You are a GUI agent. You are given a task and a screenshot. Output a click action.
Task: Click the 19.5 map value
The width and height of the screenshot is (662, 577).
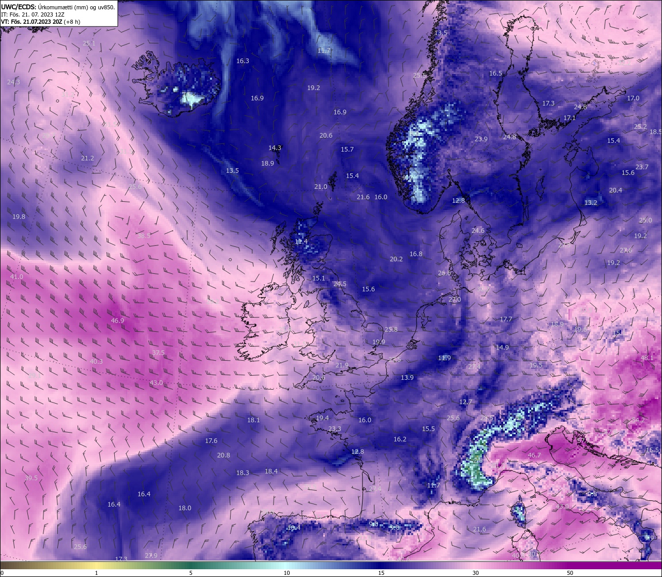pos(536,365)
